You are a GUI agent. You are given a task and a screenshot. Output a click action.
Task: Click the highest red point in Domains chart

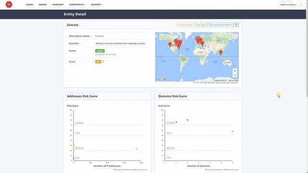point(188,120)
